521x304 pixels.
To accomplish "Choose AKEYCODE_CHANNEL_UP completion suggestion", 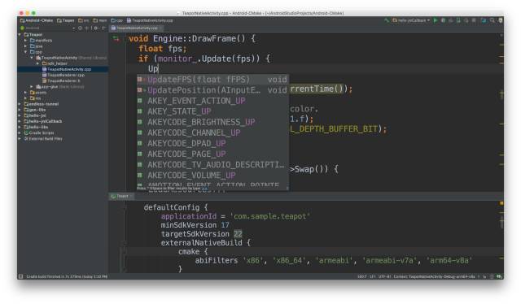I will 212,132.
